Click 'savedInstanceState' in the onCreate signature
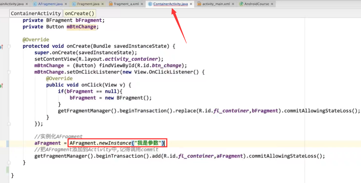 140,46
